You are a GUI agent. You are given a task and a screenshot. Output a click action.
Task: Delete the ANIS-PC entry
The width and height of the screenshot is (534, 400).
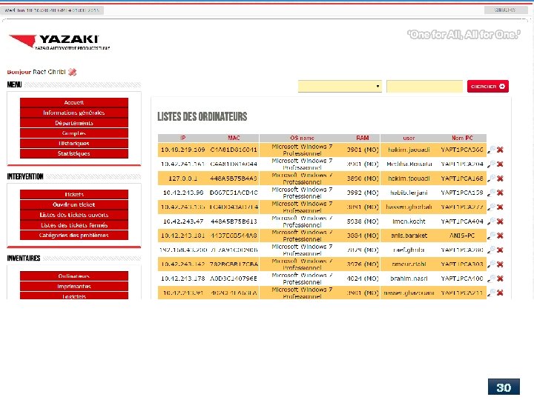(500, 236)
